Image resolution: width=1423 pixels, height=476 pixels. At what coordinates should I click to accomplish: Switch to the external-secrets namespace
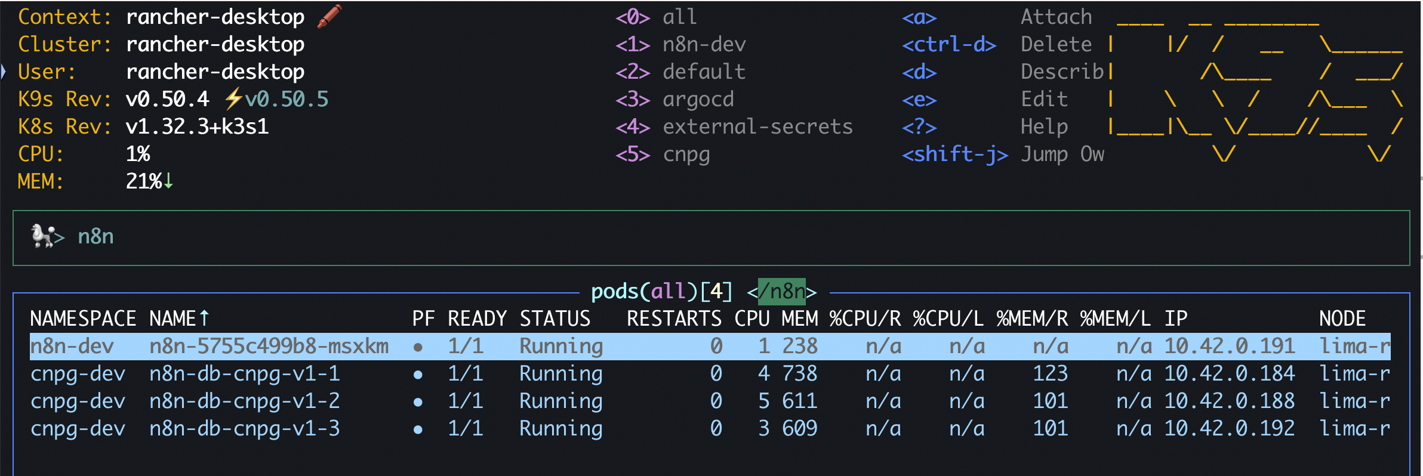click(734, 126)
